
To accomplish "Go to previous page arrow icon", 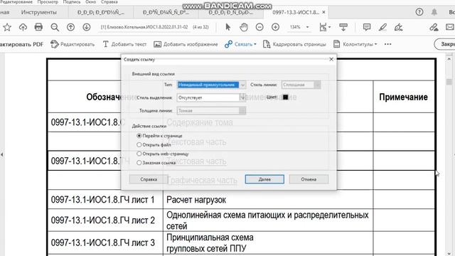I will coord(70,27).
